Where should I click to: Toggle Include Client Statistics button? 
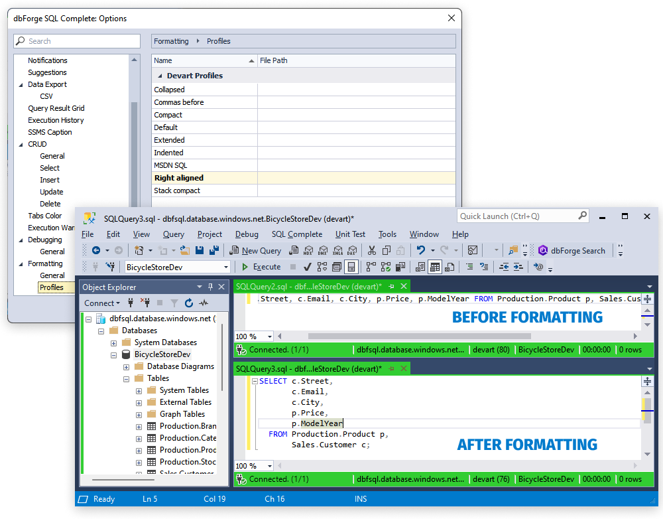(x=400, y=267)
